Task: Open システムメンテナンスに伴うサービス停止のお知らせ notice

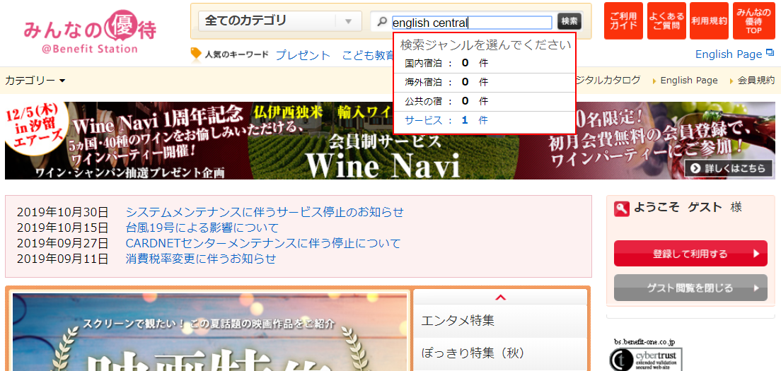Action: coord(265,213)
